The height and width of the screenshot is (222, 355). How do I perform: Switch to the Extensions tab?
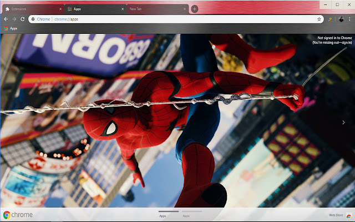(x=33, y=9)
